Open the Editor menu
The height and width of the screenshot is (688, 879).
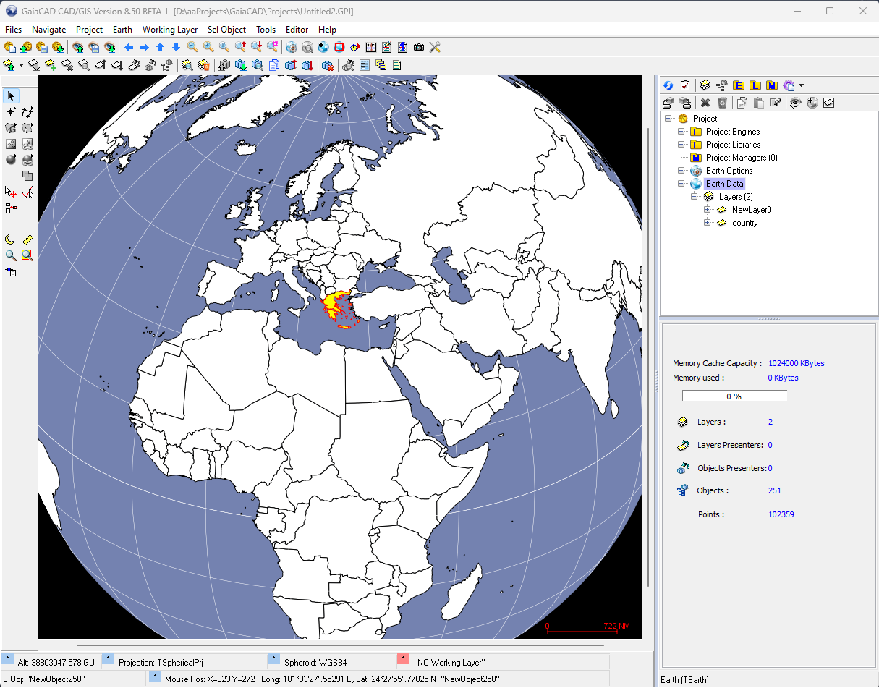pos(297,30)
